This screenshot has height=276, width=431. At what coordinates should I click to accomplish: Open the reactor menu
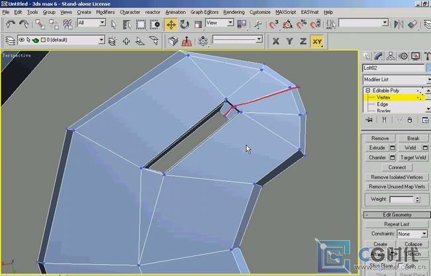pos(153,12)
